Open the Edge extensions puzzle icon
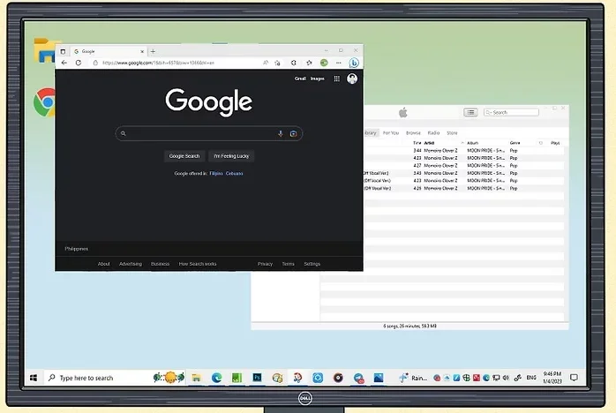 click(x=294, y=63)
